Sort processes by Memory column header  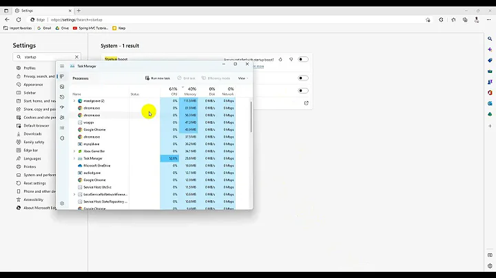(189, 91)
